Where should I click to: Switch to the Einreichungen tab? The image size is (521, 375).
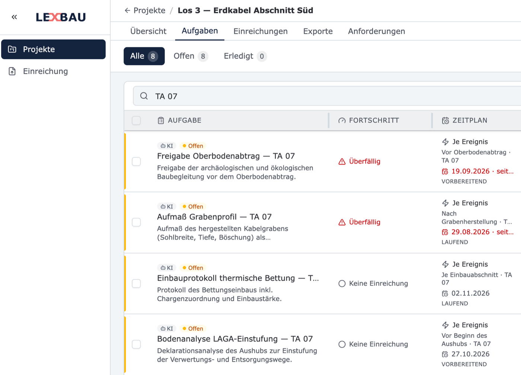click(x=260, y=31)
